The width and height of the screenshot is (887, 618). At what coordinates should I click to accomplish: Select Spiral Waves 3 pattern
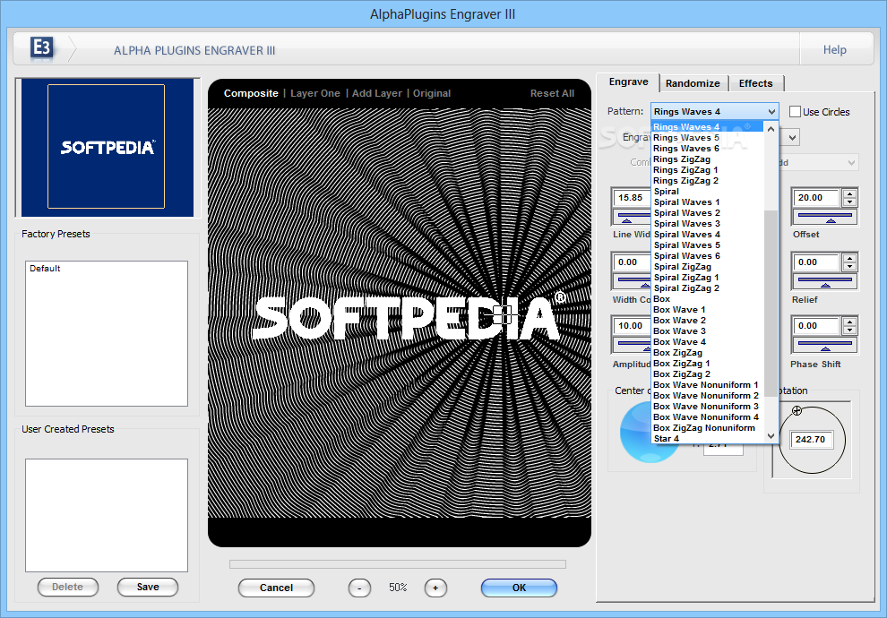tap(708, 223)
